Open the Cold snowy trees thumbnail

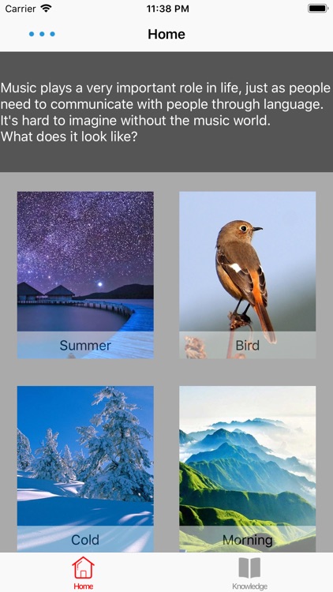[x=85, y=469]
